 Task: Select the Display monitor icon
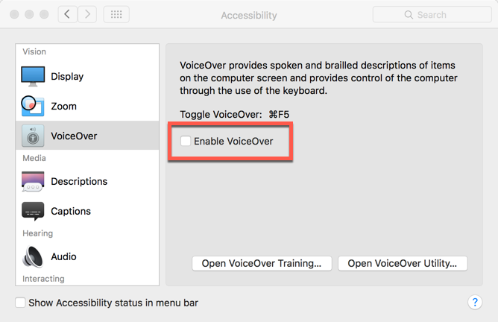click(33, 76)
